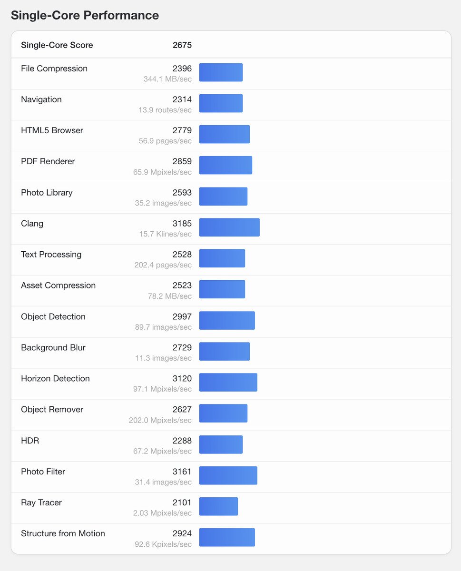Click the Single-Core Performance heading
The height and width of the screenshot is (571, 461).
(x=85, y=15)
